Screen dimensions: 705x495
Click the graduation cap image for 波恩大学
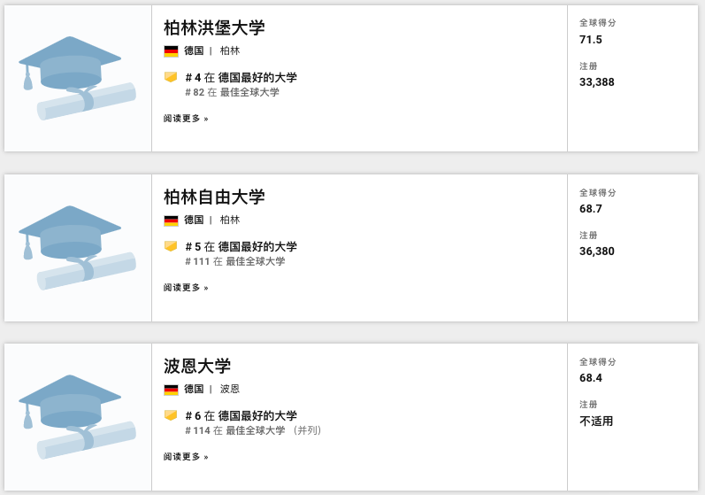pyautogui.click(x=77, y=416)
